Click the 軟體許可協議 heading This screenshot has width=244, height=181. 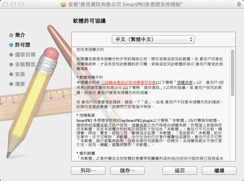pos(89,21)
